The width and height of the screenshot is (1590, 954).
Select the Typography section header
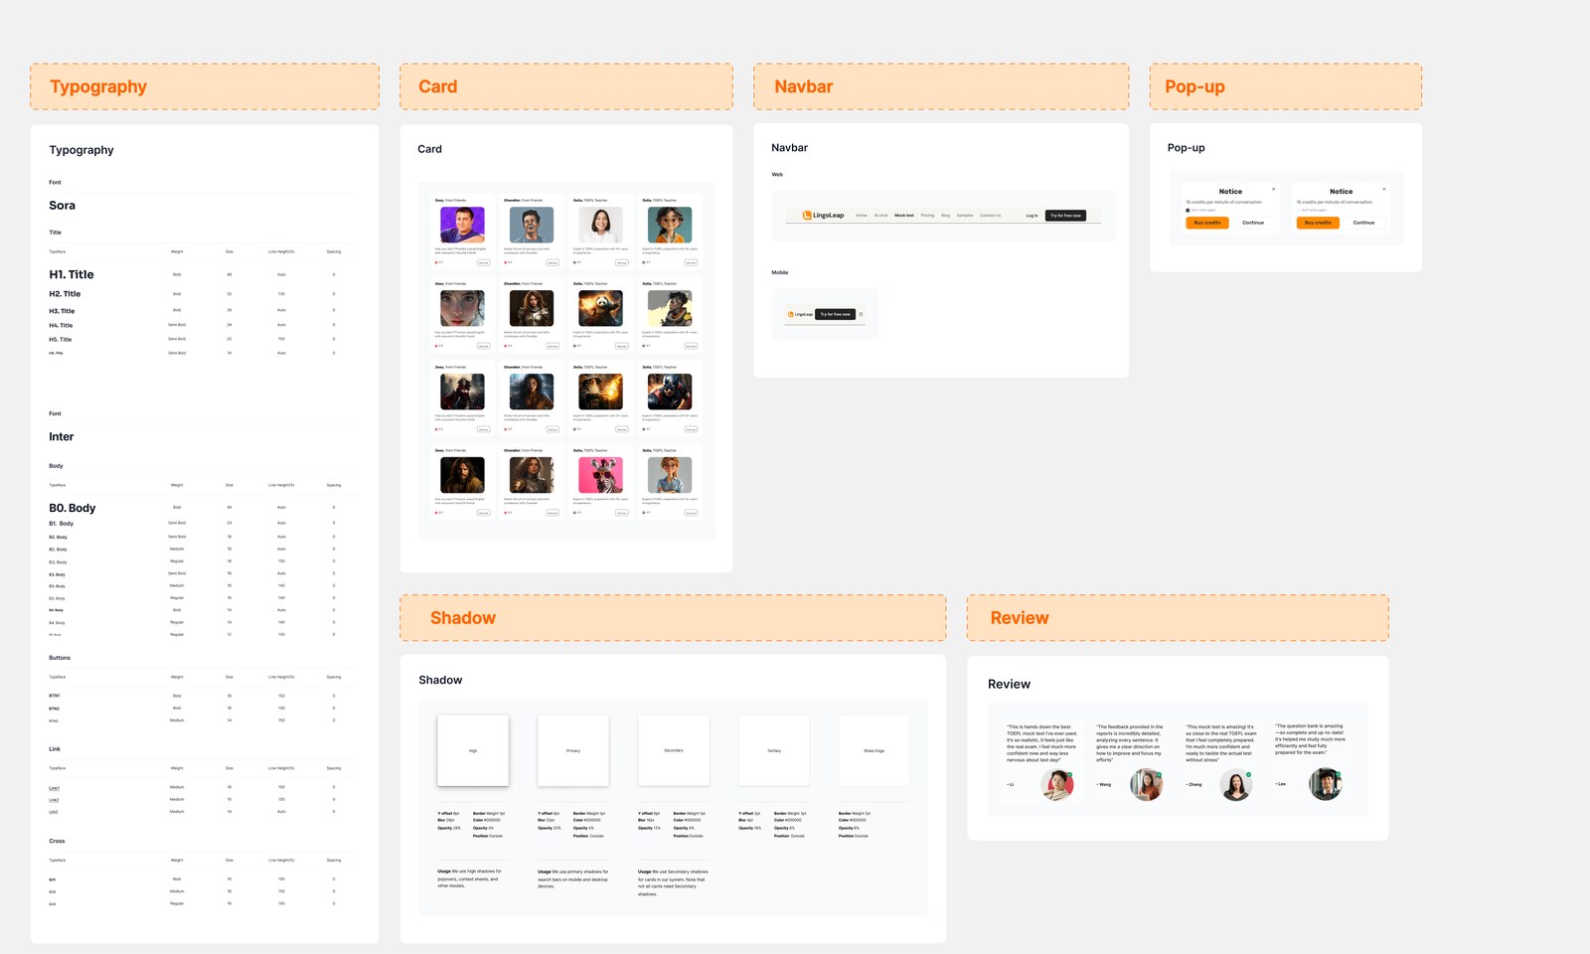point(205,86)
